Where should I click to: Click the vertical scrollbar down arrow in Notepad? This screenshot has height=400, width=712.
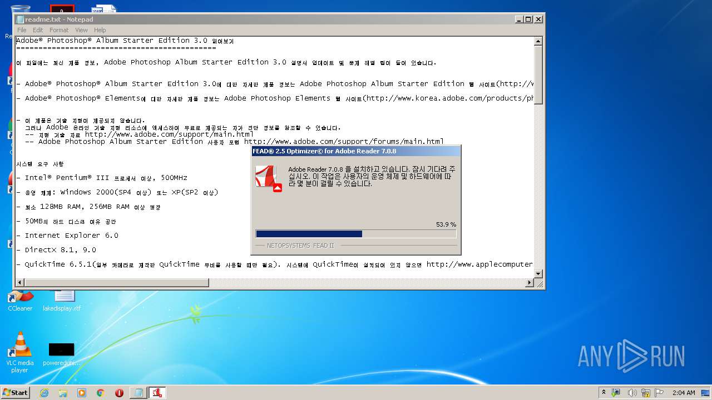click(x=538, y=273)
